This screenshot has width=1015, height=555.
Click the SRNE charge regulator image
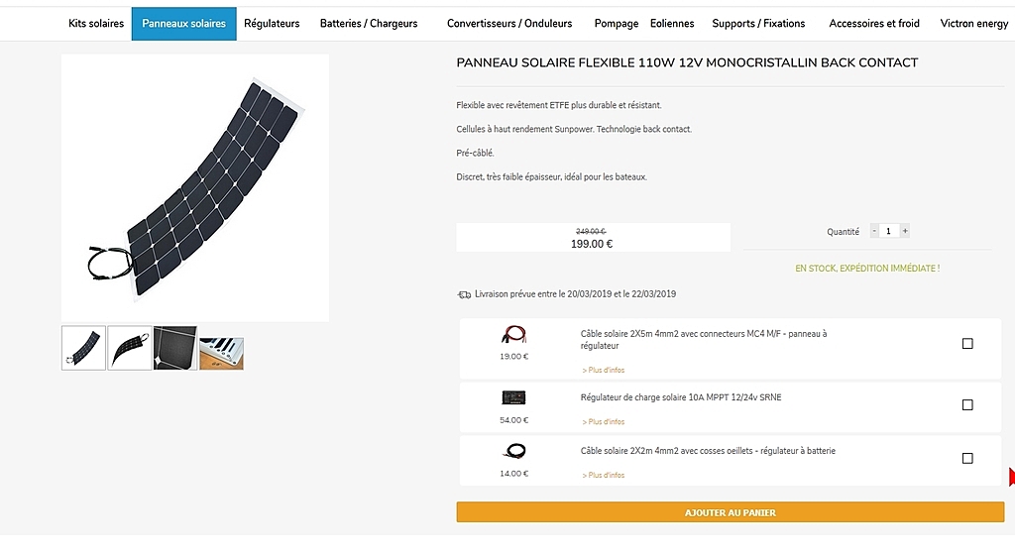click(514, 397)
